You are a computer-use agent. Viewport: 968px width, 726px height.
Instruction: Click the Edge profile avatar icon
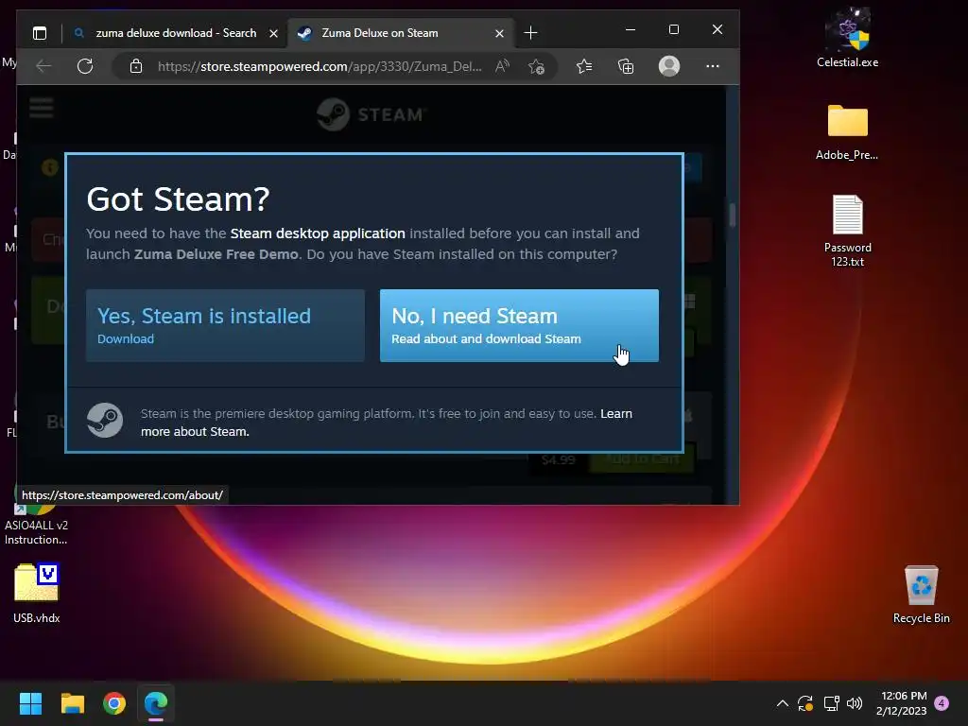tap(669, 66)
